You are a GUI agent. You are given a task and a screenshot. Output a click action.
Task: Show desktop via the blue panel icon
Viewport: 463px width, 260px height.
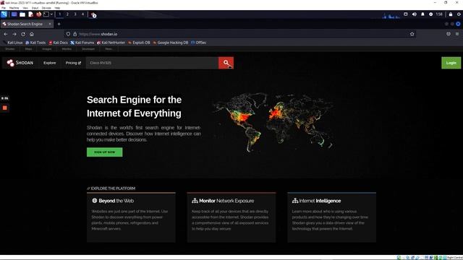coord(14,14)
